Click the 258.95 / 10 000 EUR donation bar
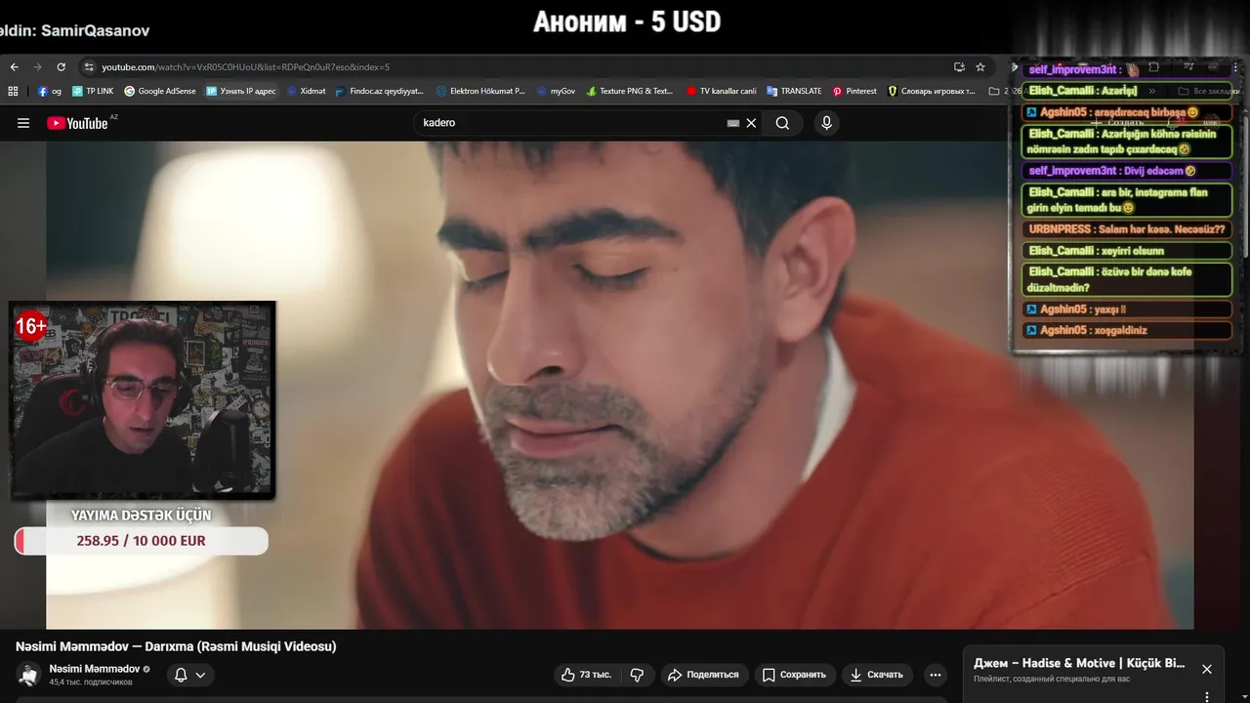Screen dimensions: 1250x703 [141, 541]
